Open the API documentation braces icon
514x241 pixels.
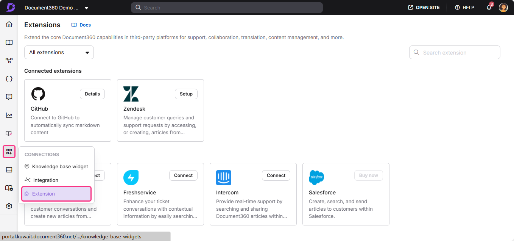click(x=9, y=78)
